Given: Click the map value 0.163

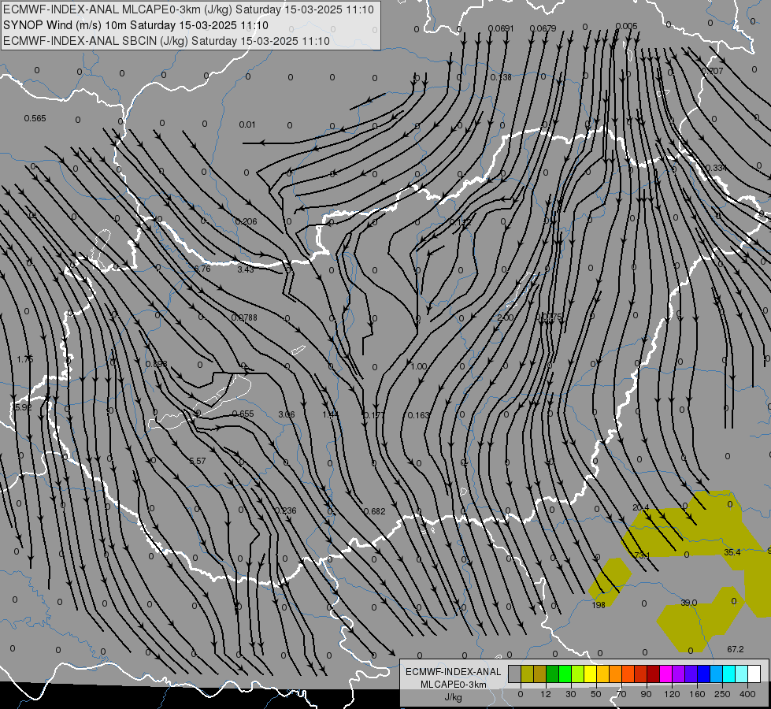Looking at the screenshot, I should (418, 415).
